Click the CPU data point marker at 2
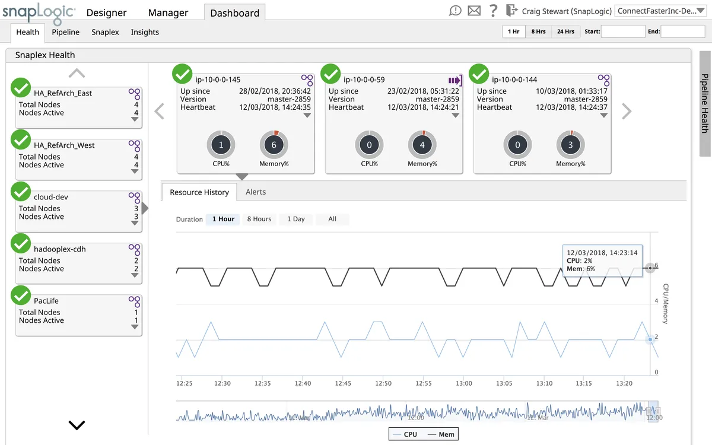The image size is (712, 445). click(x=650, y=339)
